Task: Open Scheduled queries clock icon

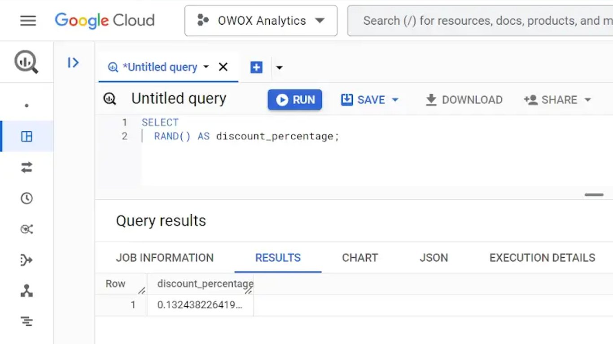Action: (27, 198)
